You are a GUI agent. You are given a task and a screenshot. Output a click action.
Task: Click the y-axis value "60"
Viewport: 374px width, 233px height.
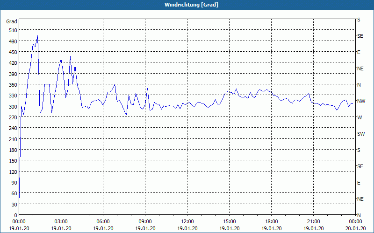click(14, 193)
